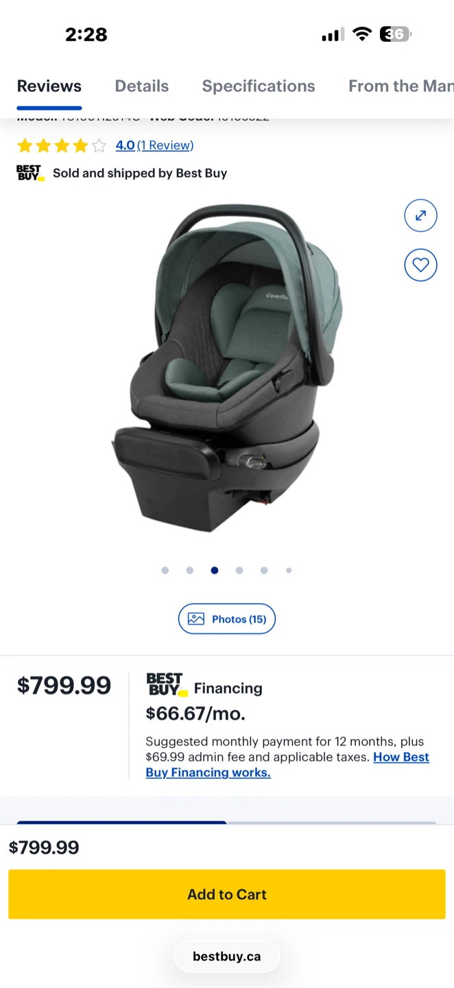Switch to the Details tab

(142, 86)
